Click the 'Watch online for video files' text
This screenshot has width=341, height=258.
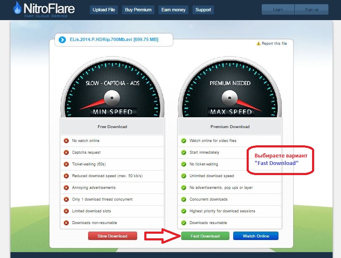pyautogui.click(x=213, y=141)
